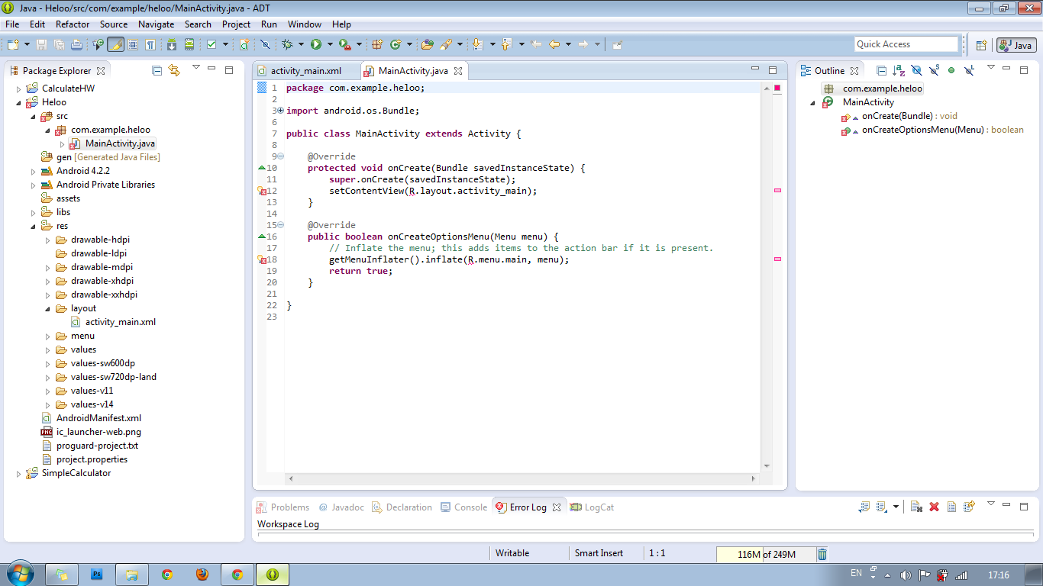Import an Error Log file
Screen dimensions: 1043x586
pyautogui.click(x=882, y=507)
